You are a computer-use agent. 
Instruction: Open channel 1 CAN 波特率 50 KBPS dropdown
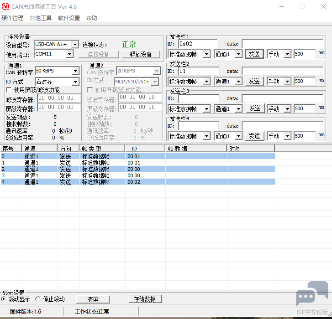[76, 71]
